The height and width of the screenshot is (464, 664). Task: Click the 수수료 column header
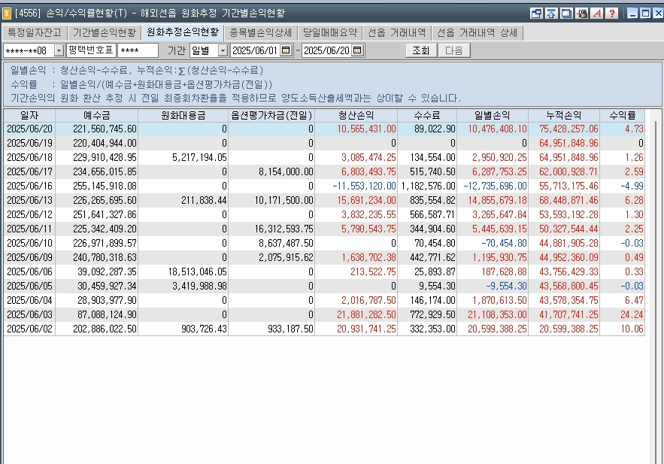click(427, 116)
